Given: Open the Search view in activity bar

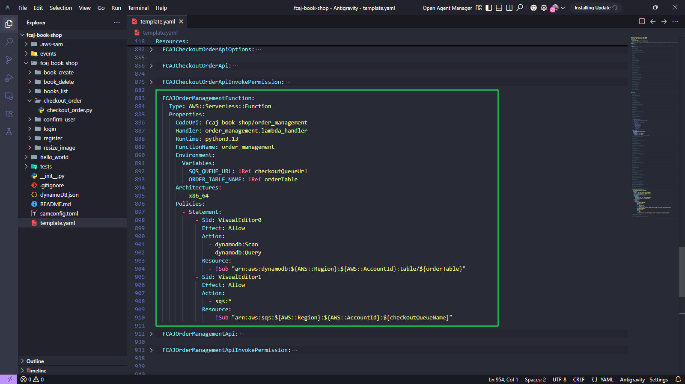Looking at the screenshot, I should pos(9,42).
